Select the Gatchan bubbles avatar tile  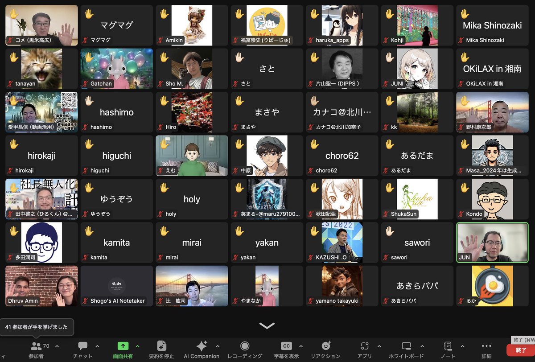pyautogui.click(x=117, y=69)
